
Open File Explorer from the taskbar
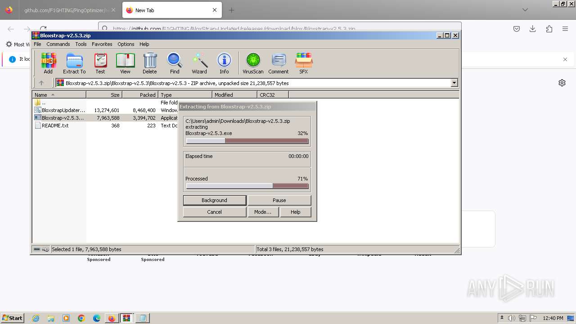click(51, 318)
